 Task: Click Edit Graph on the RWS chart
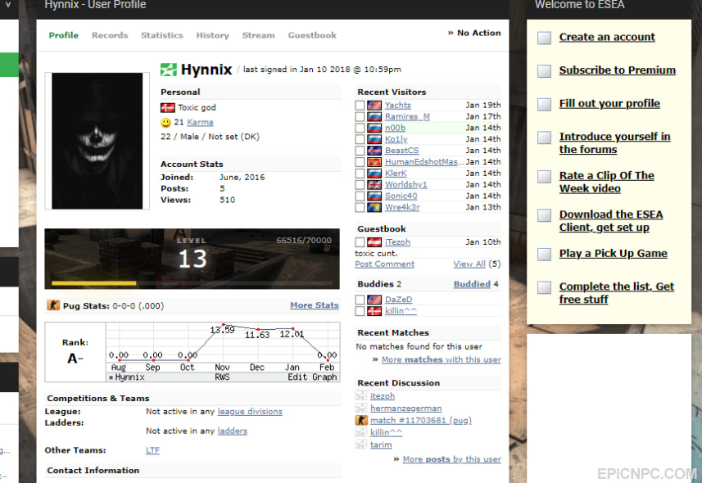pos(312,377)
